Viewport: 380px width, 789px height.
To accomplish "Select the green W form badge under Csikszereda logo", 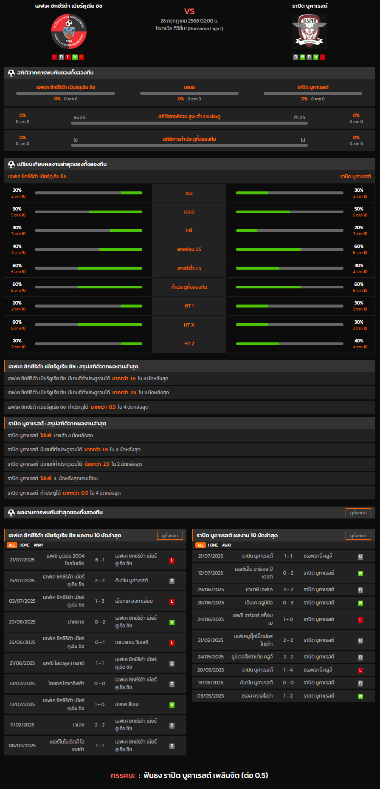I will pos(75,57).
